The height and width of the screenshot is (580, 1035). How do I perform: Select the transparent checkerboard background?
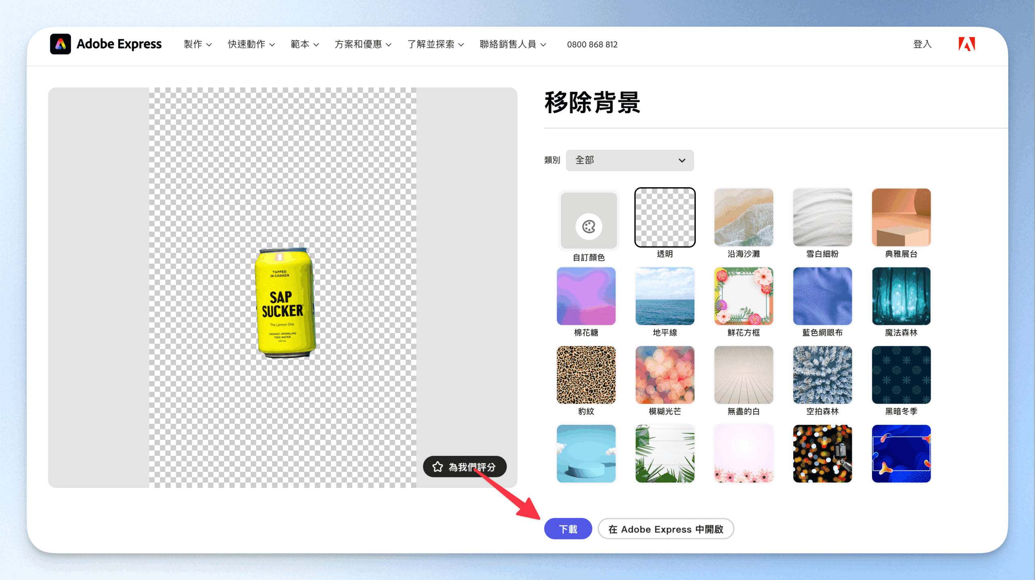tap(665, 217)
